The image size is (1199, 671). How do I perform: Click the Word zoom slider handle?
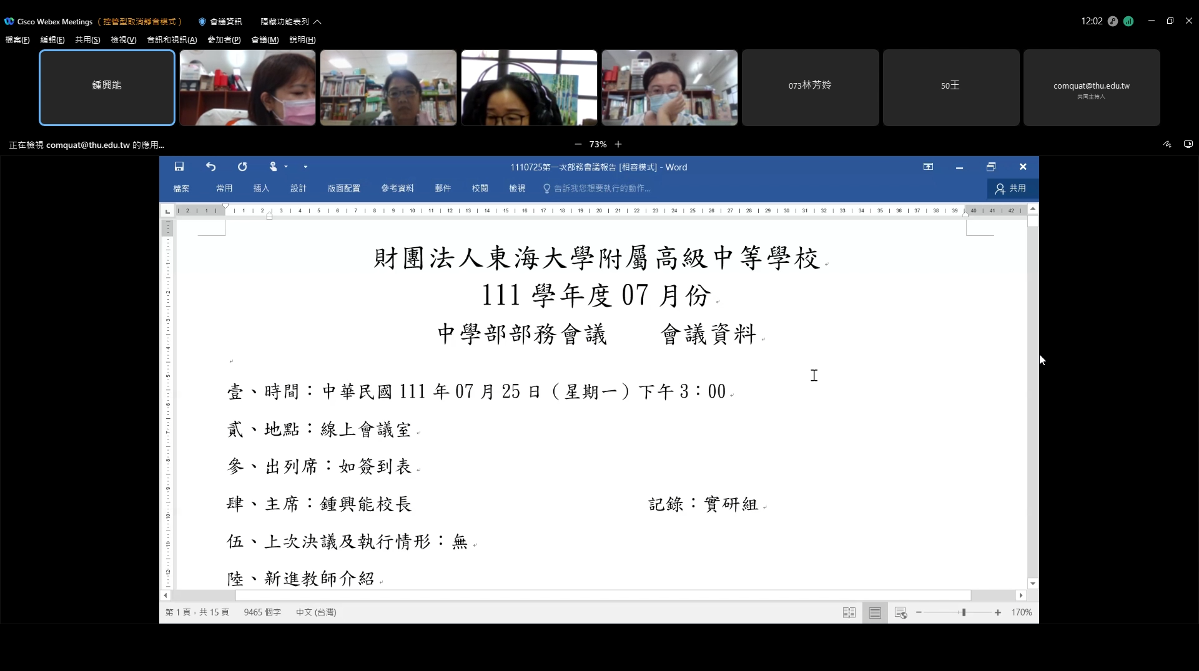964,613
